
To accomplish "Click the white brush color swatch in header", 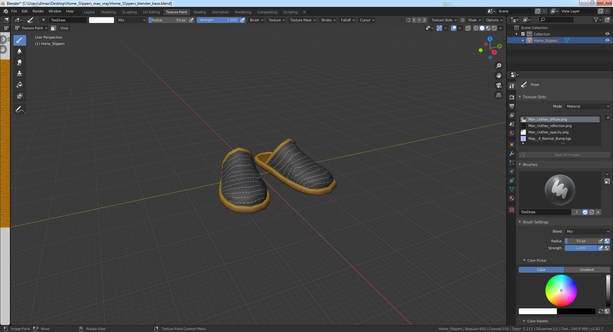I will (x=102, y=20).
